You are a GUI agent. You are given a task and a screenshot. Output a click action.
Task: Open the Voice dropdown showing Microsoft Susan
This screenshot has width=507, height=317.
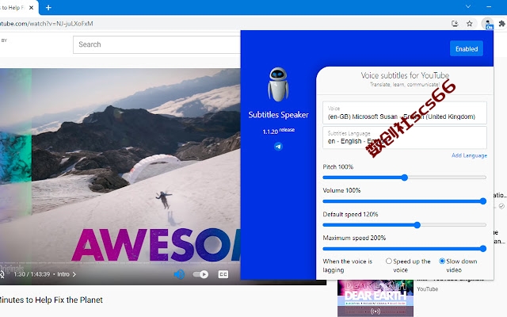point(405,113)
